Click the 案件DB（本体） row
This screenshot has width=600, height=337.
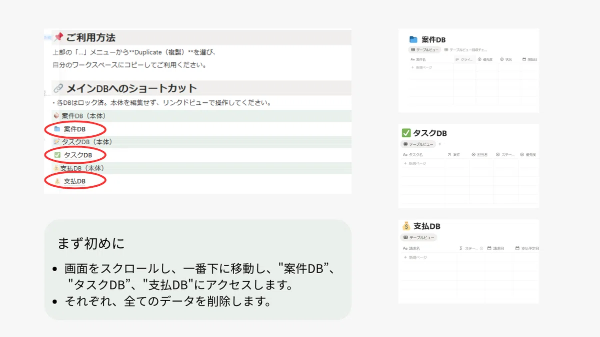(x=201, y=116)
